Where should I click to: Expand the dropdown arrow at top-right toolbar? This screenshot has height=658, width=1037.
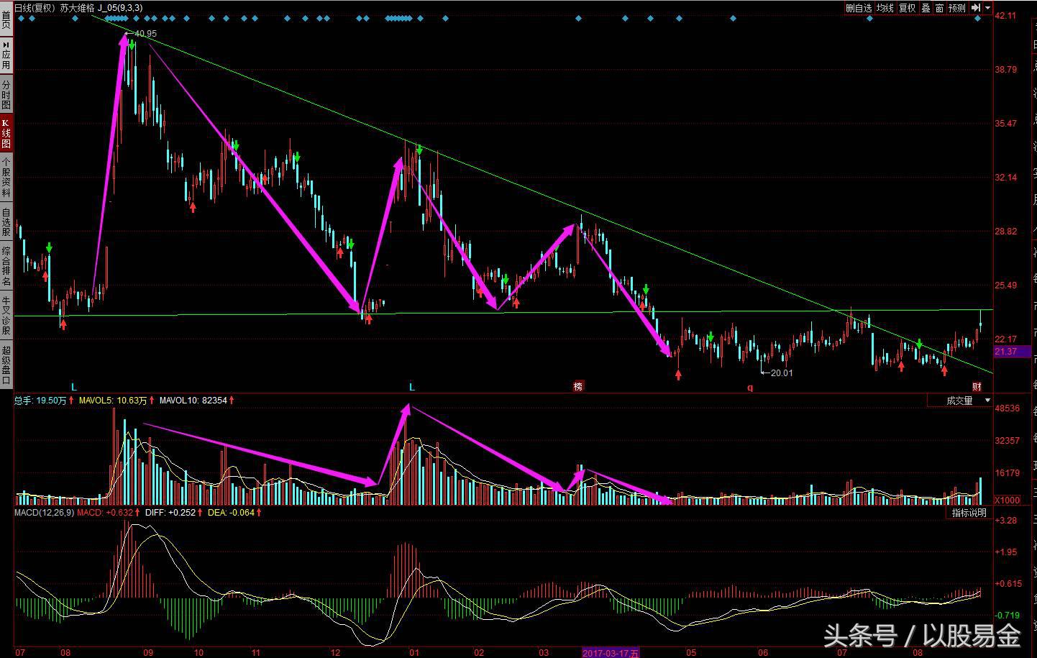tap(988, 8)
